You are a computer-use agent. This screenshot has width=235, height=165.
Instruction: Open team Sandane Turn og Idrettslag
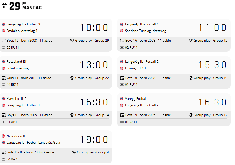coord(145,31)
